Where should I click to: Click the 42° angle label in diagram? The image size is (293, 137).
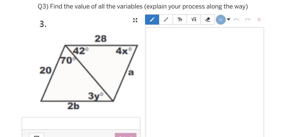[81, 51]
